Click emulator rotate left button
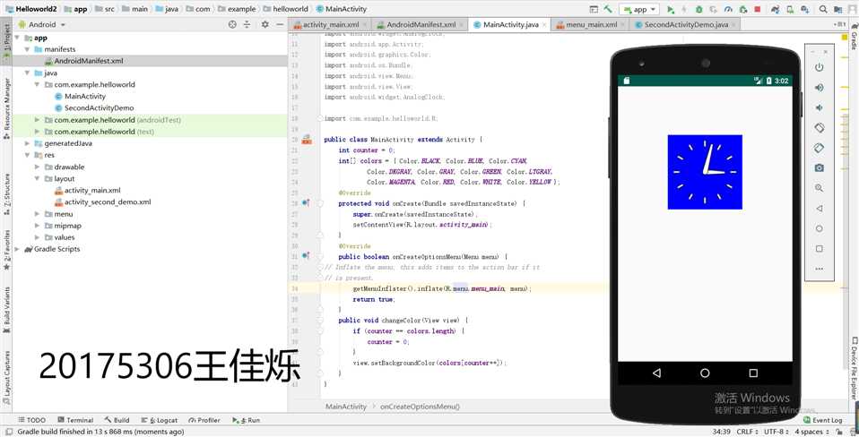 pos(819,128)
